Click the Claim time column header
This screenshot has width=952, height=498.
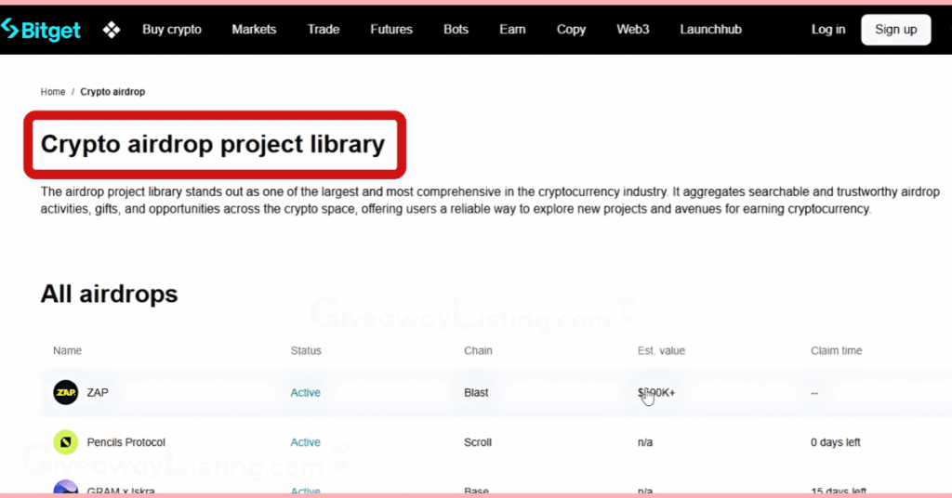click(x=836, y=350)
